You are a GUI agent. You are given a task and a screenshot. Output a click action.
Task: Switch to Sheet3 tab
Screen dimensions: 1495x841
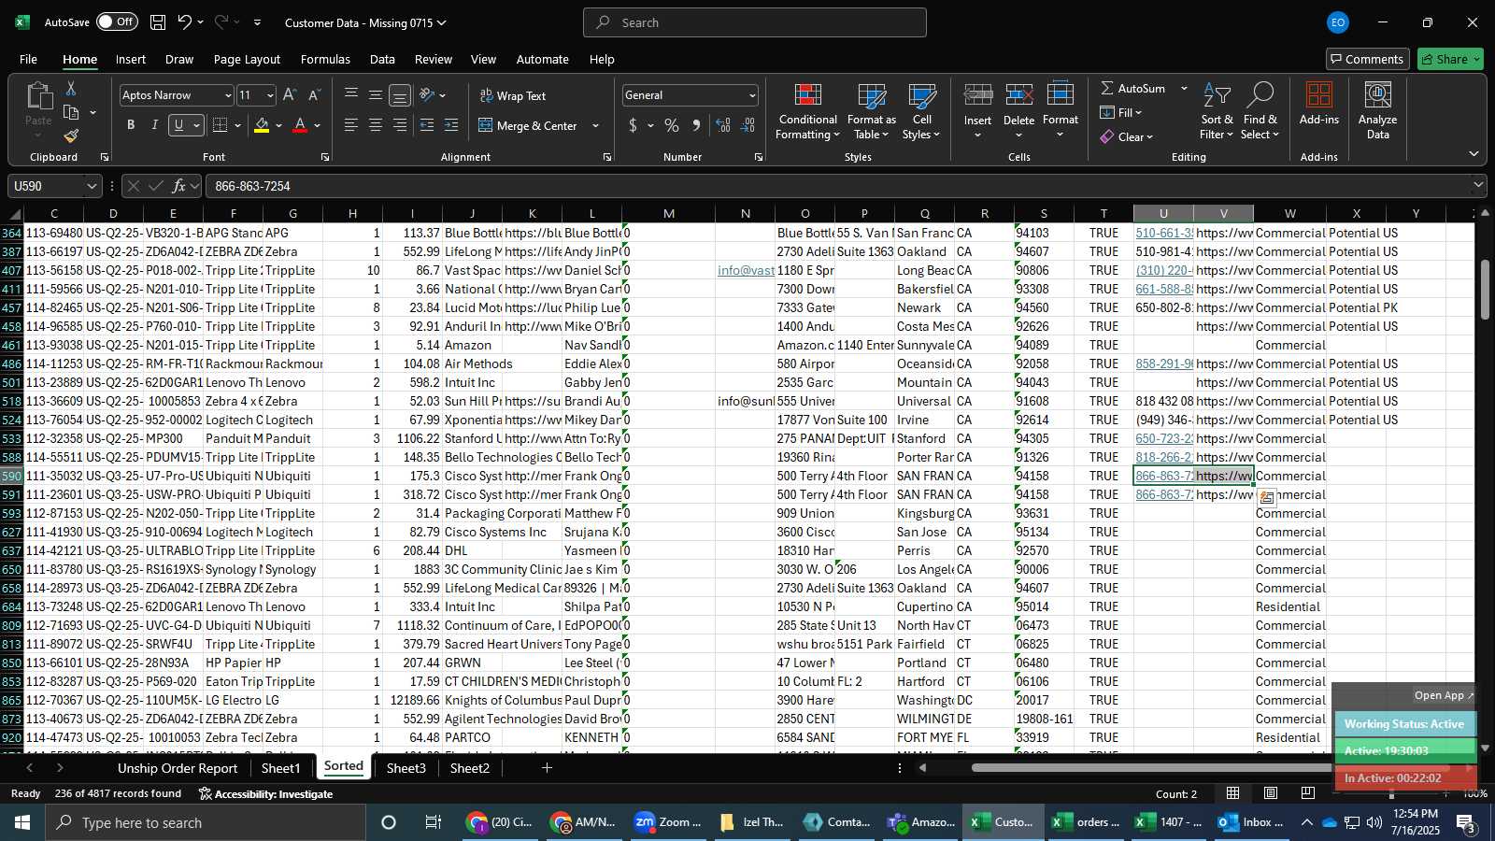[x=406, y=768]
